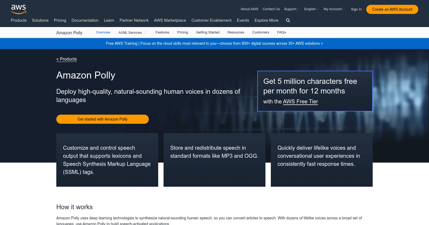Select the Overview tab
Screen dimensions: 429x225
103,32
